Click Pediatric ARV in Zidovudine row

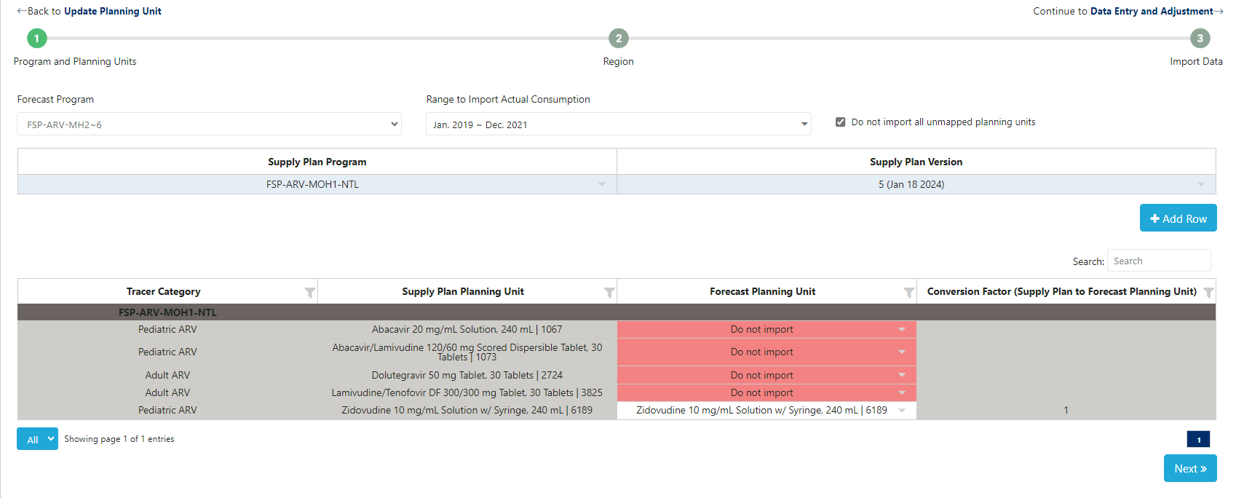pos(167,410)
